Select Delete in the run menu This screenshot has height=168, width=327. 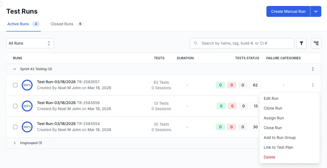click(x=269, y=157)
